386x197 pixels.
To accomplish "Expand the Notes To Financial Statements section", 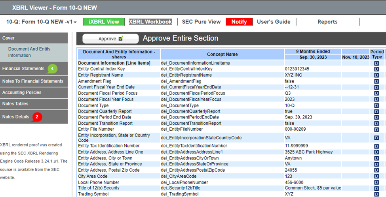I will pos(33,81).
